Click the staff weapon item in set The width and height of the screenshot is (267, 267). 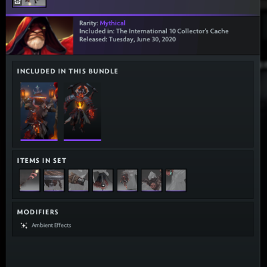click(29, 180)
